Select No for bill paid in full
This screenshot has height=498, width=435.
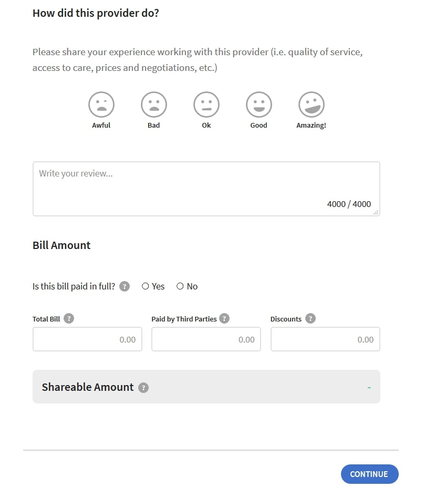tap(180, 286)
